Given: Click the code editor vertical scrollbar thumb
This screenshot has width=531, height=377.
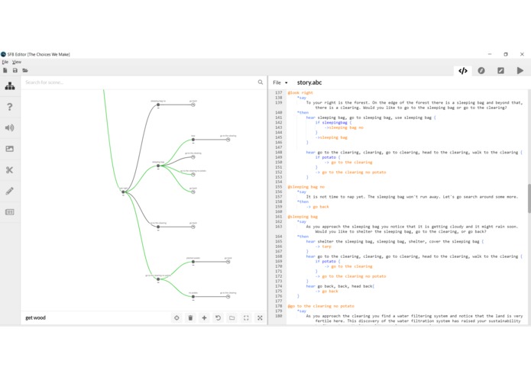Looking at the screenshot, I should pos(529,198).
